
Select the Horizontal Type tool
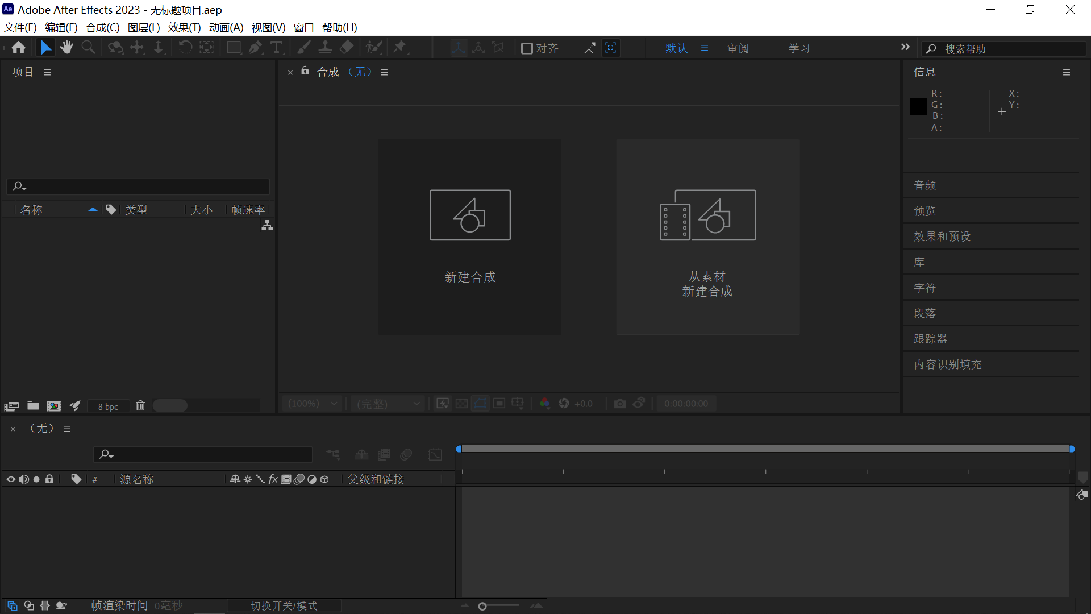[x=277, y=48]
